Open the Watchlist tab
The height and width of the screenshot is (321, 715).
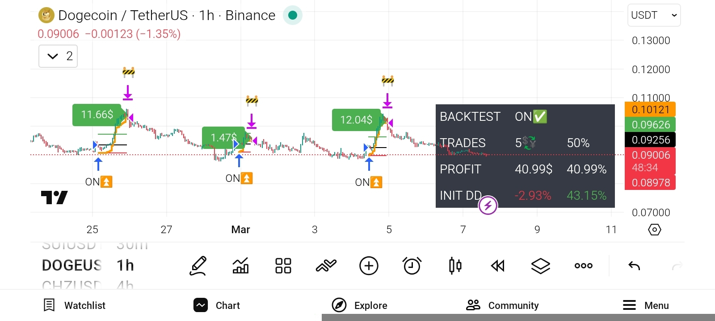(74, 305)
